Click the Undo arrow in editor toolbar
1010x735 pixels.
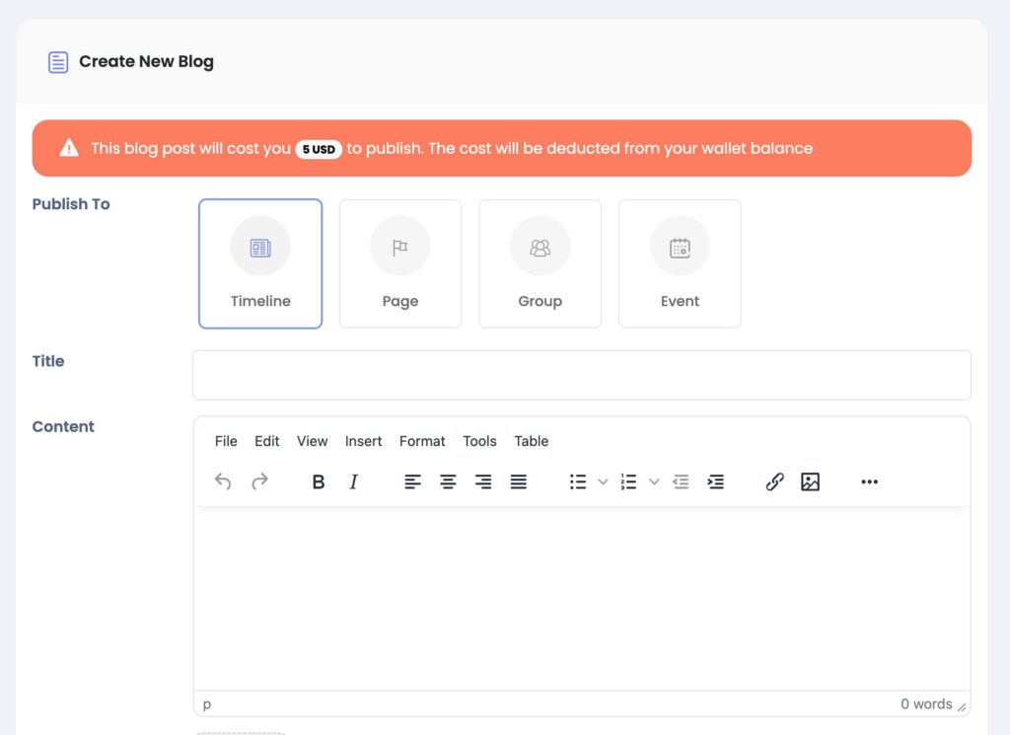(223, 481)
